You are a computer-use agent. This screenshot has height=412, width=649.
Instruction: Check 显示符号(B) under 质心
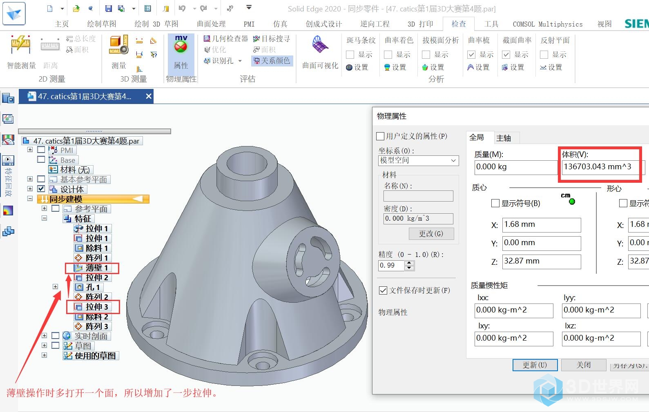click(x=495, y=203)
